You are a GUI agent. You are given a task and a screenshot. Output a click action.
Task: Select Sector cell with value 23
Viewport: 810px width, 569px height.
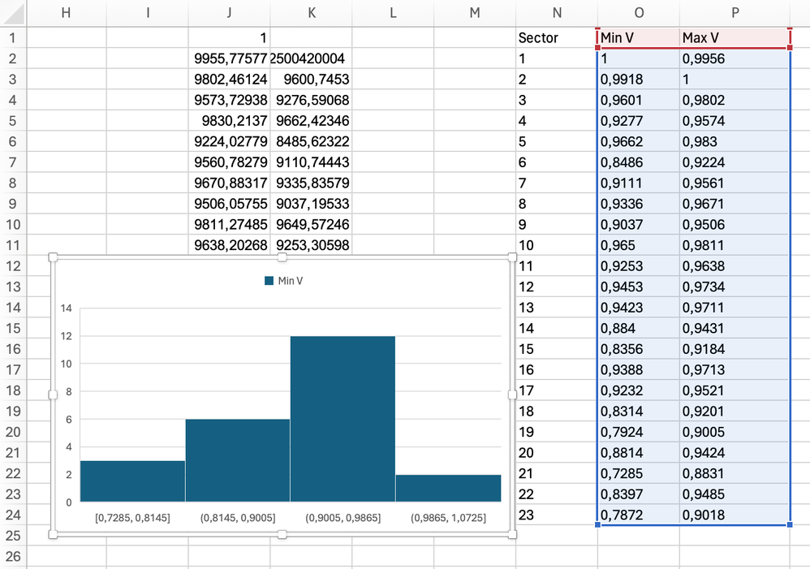click(556, 515)
